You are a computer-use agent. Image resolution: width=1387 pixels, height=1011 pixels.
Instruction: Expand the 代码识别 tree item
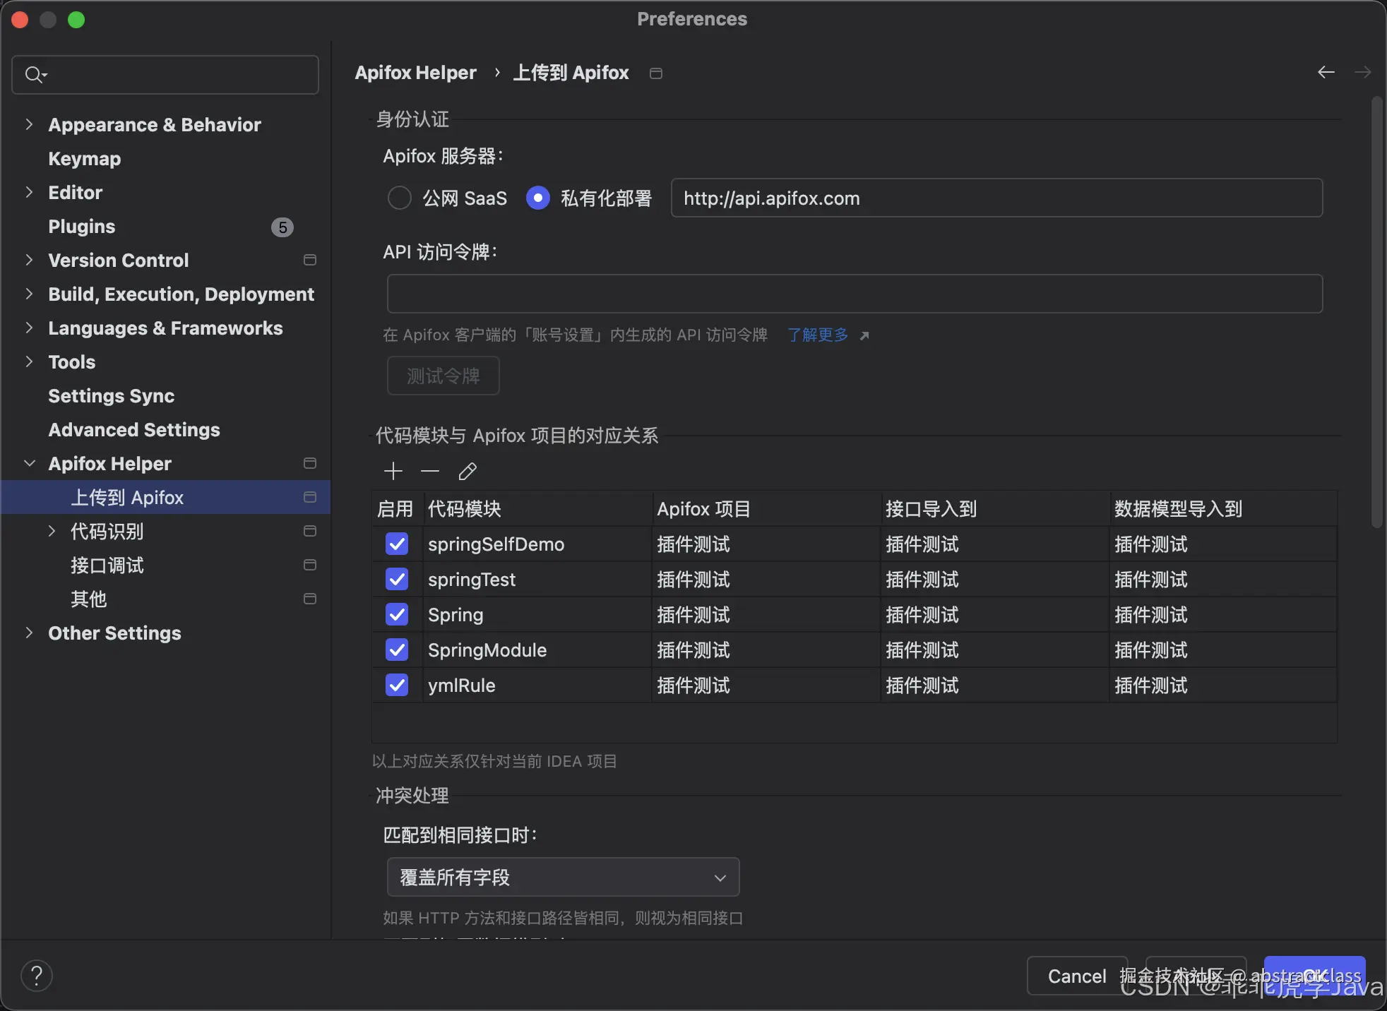coord(52,531)
